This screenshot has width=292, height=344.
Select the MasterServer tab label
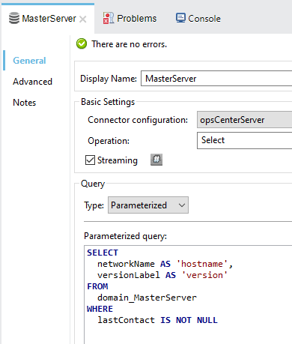point(49,19)
